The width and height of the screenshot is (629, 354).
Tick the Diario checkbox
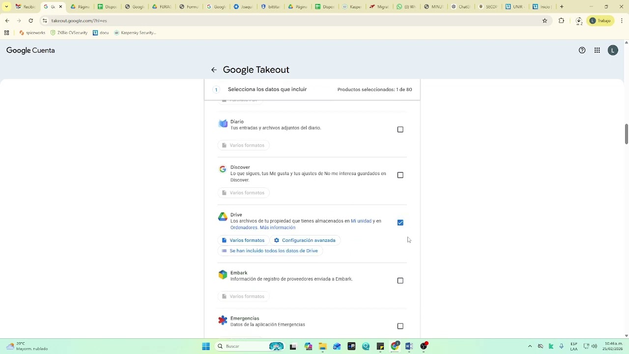click(x=400, y=129)
